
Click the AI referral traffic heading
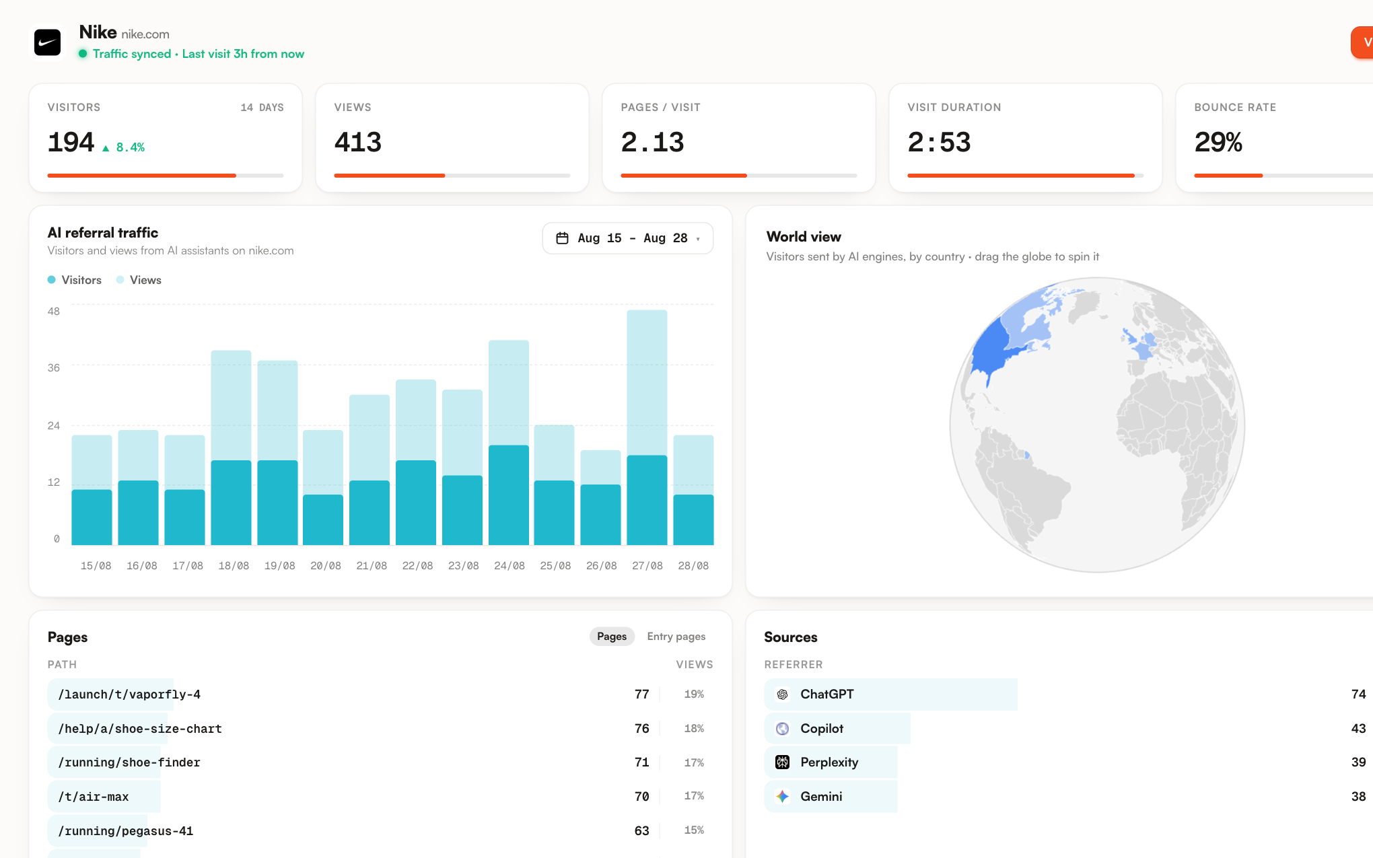point(103,233)
